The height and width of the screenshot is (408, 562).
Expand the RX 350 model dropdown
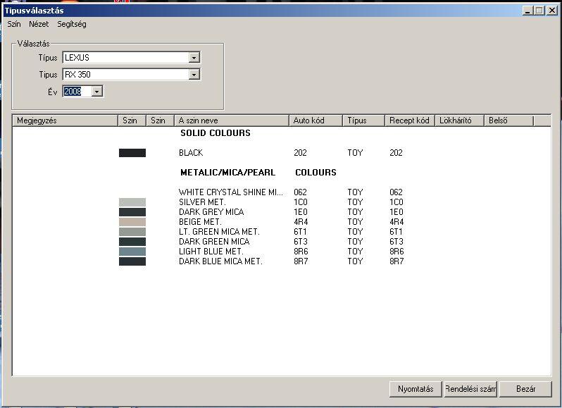(194, 75)
